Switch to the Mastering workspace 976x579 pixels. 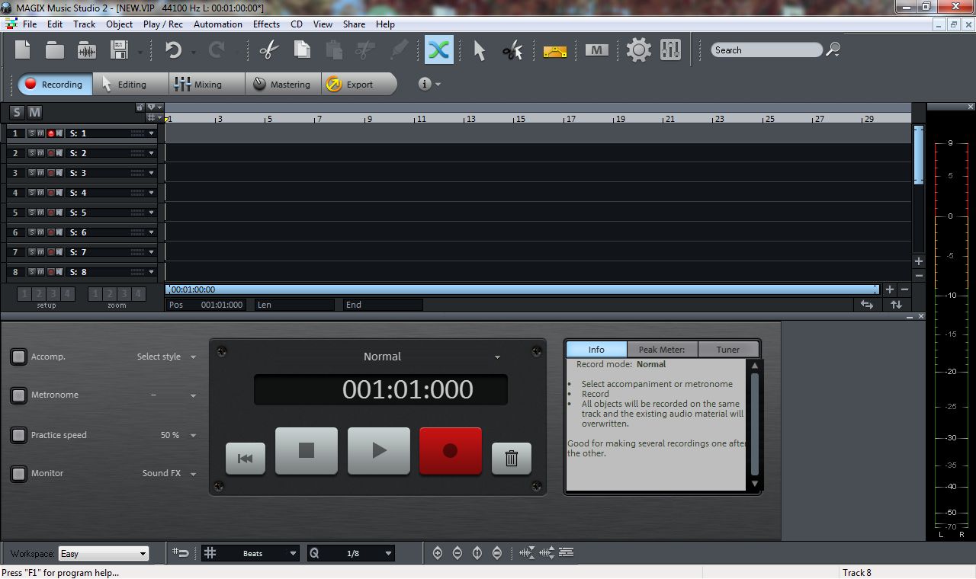pyautogui.click(x=282, y=84)
